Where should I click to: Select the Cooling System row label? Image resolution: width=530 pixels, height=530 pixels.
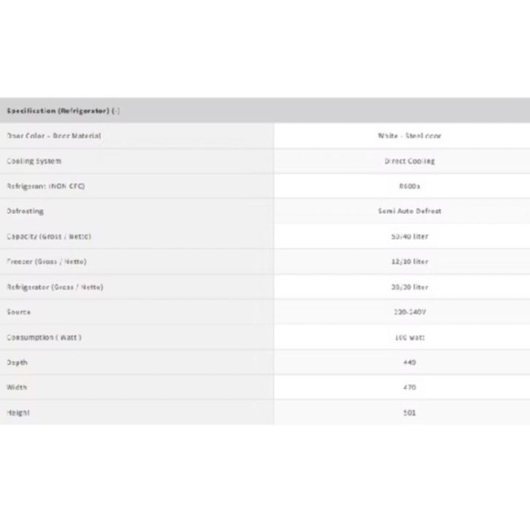[34, 161]
